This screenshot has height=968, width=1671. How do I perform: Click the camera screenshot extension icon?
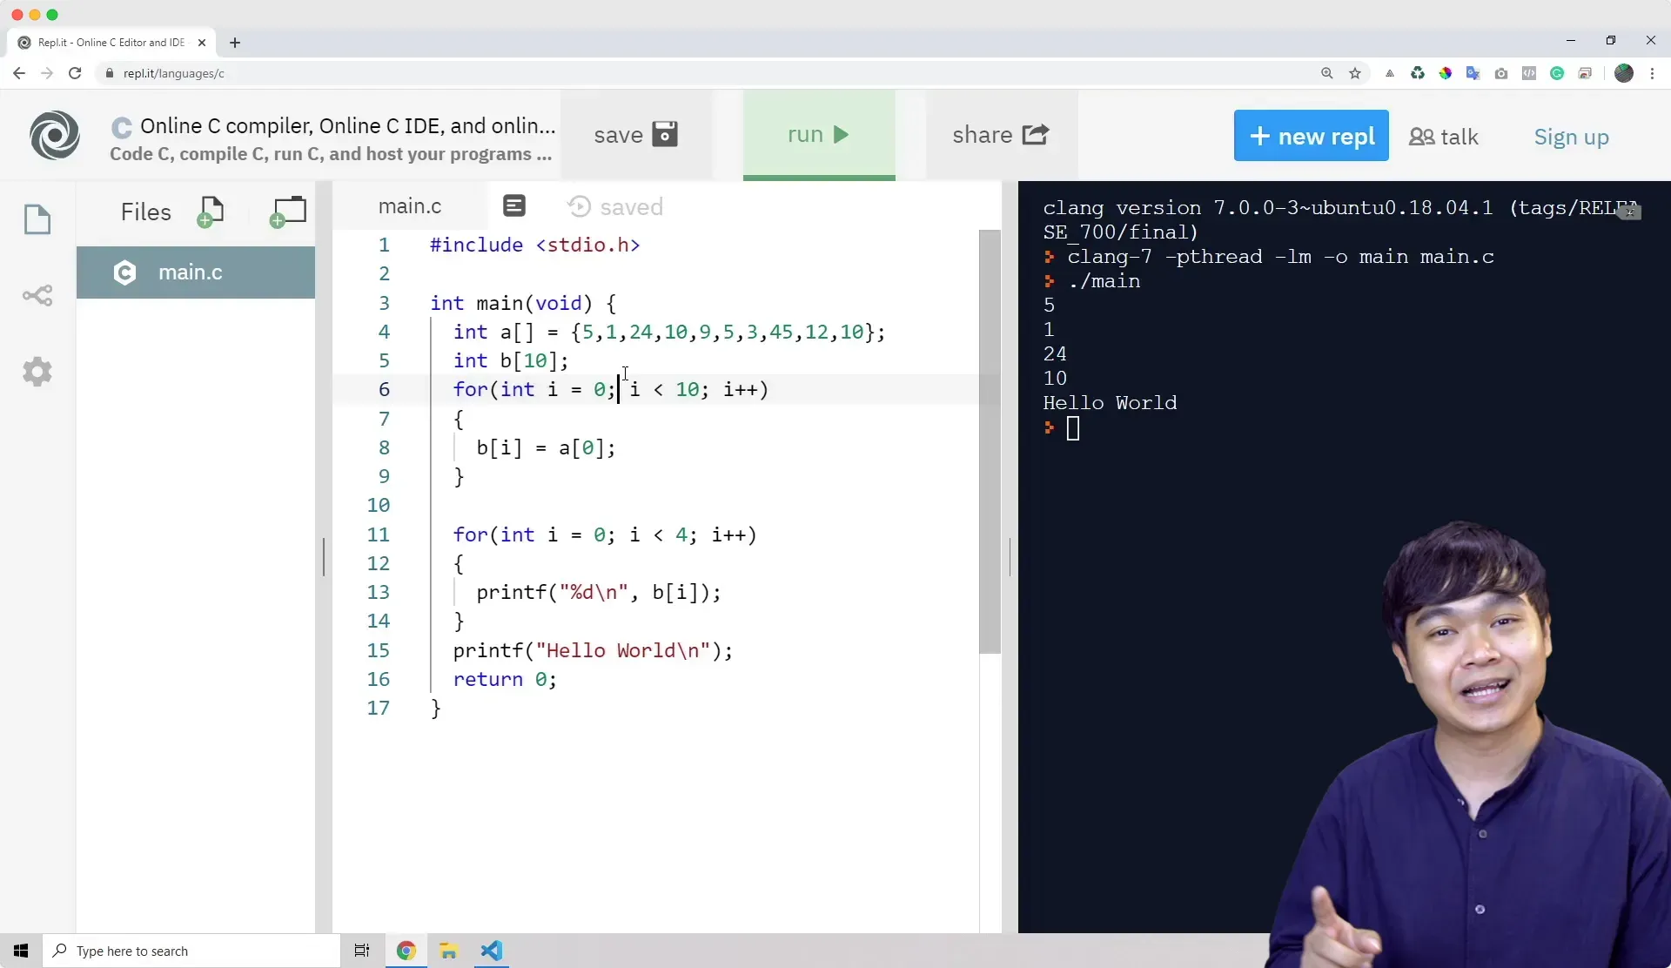coord(1501,73)
